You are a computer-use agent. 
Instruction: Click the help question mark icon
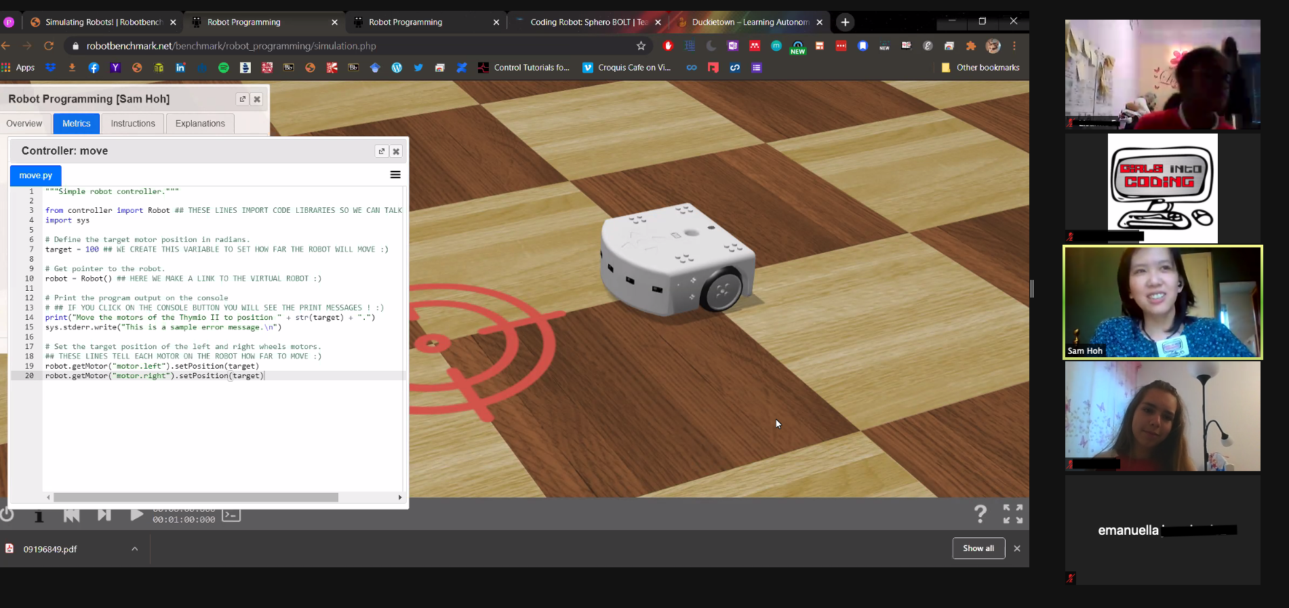coord(980,514)
